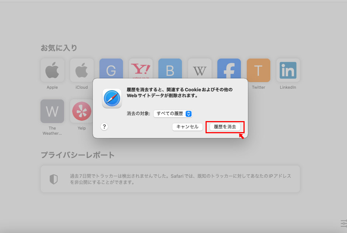Click the LinkedIn label text
Image resolution: width=347 pixels, height=233 pixels.
pos(288,87)
